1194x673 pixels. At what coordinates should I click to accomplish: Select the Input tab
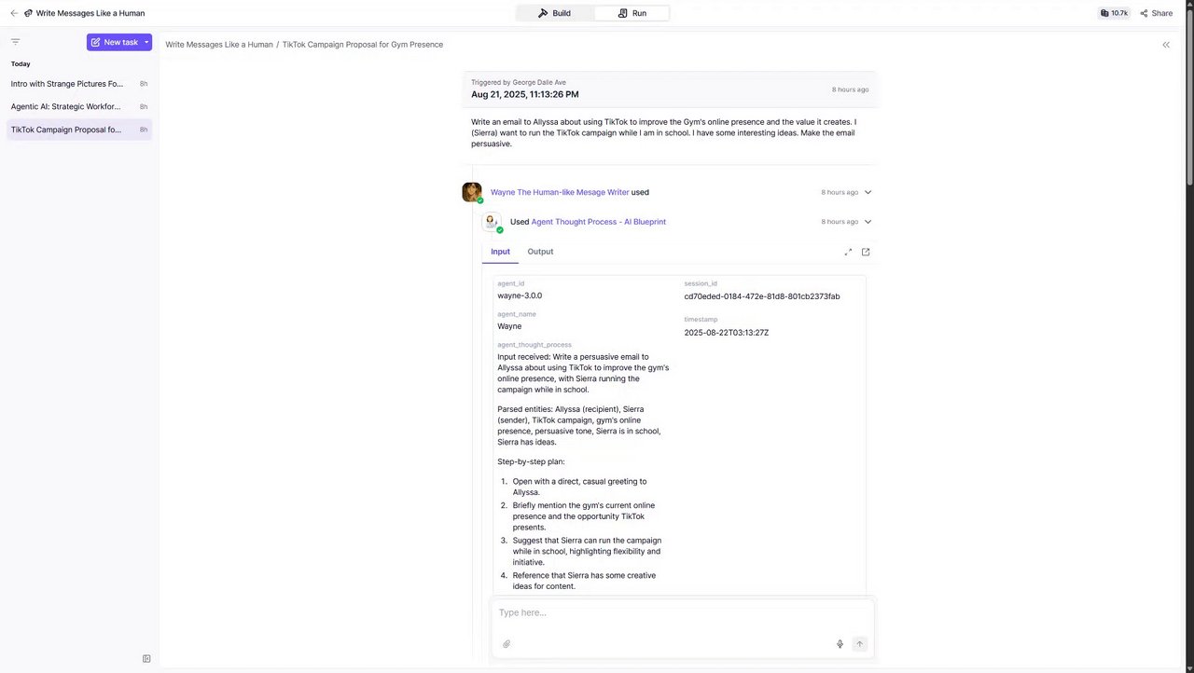pos(500,252)
